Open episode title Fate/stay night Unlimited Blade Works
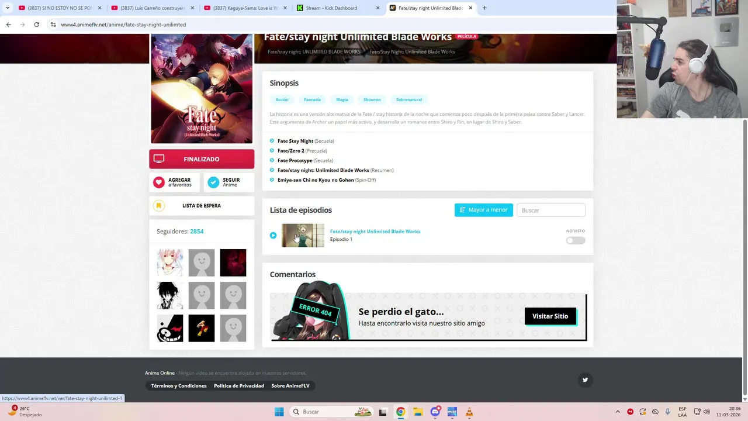Screen dimensions: 748x421 (x=375, y=232)
